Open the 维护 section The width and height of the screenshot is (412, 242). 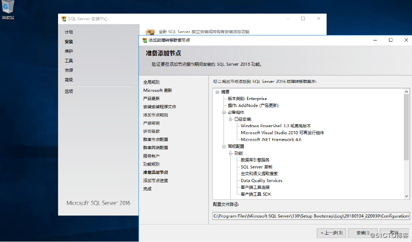(69, 51)
